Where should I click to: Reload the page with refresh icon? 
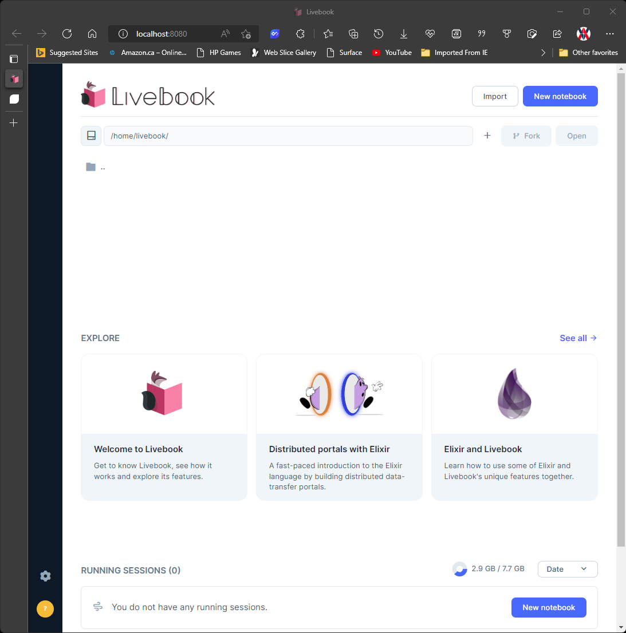(67, 34)
